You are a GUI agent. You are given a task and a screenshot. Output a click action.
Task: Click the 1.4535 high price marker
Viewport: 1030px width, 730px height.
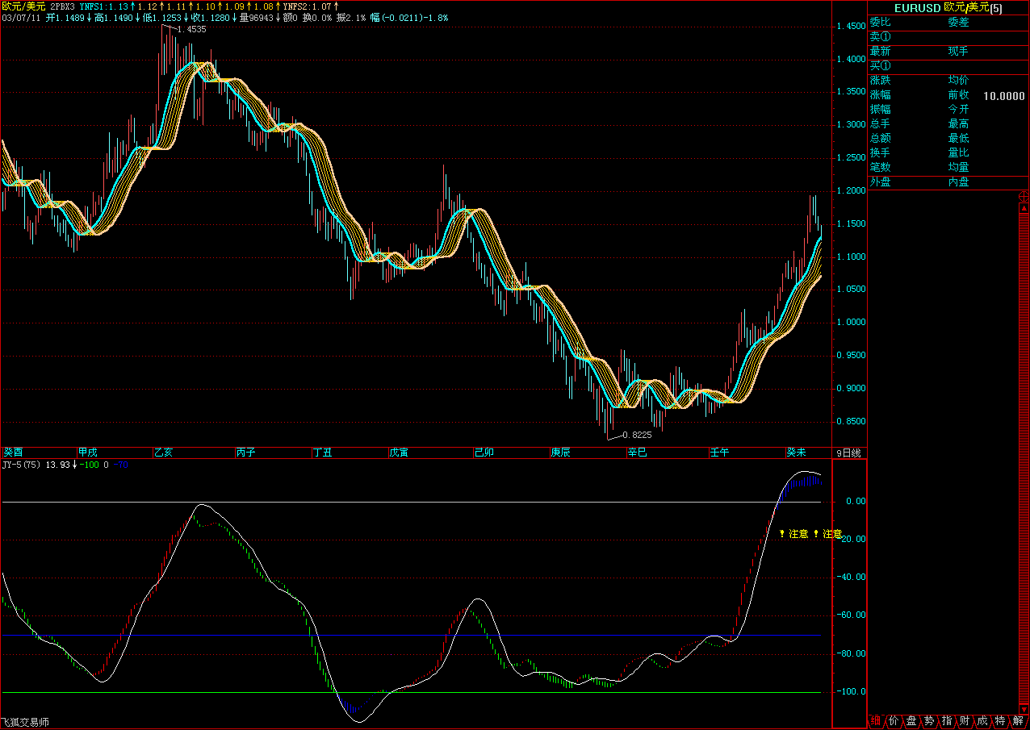pyautogui.click(x=191, y=29)
